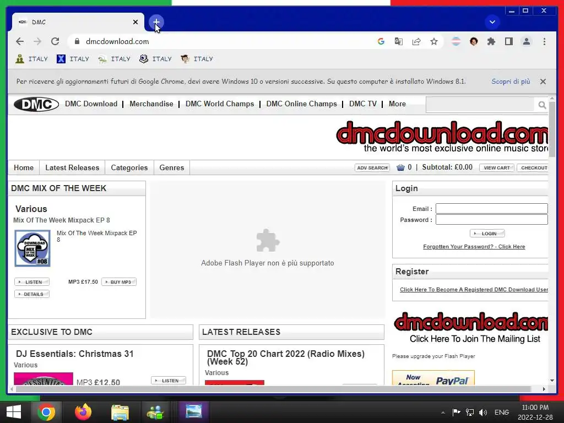Open File Explorer from taskbar

click(120, 412)
